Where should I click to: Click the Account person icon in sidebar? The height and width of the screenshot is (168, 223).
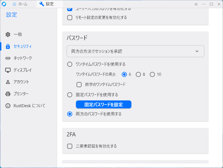pyautogui.click(x=8, y=82)
